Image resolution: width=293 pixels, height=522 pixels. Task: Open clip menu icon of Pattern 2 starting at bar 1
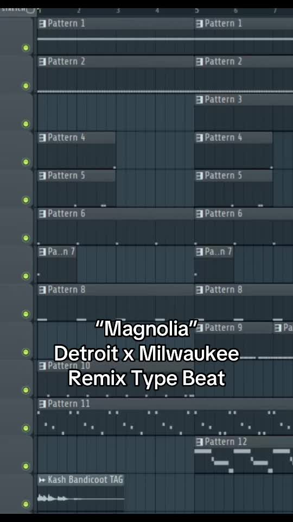[42, 61]
